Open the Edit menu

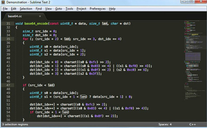pos(13,9)
